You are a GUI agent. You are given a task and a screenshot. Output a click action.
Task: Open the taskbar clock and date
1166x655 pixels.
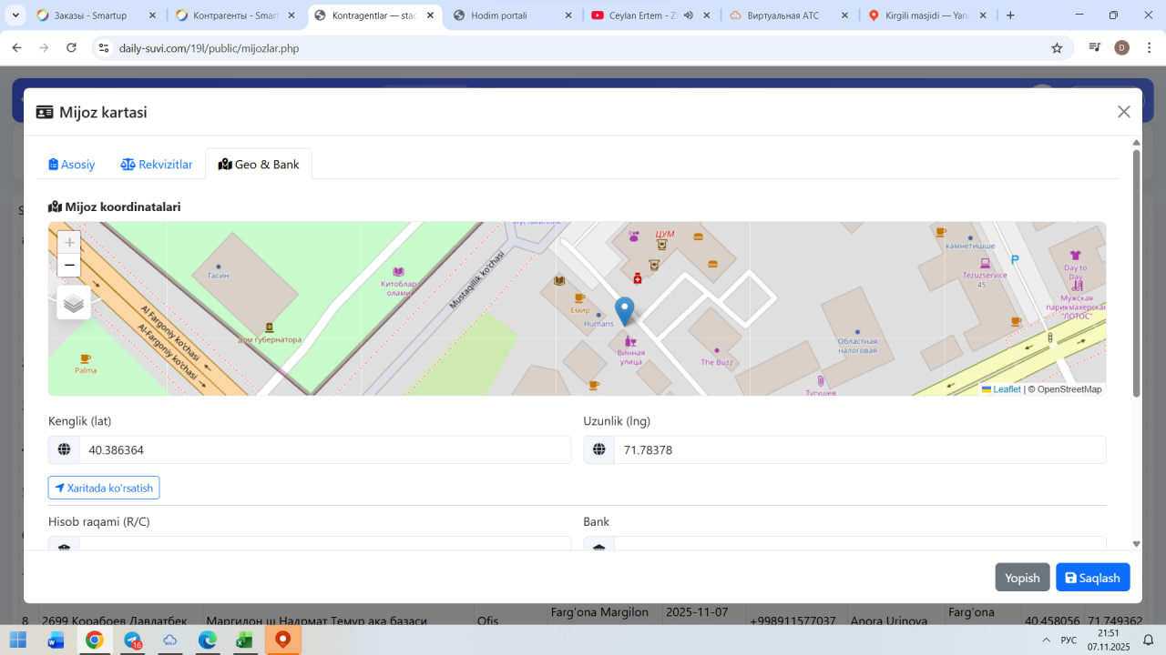(1109, 640)
